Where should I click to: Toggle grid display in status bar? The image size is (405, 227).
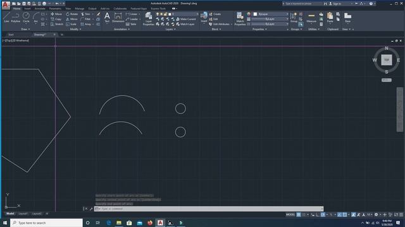pos(299,214)
